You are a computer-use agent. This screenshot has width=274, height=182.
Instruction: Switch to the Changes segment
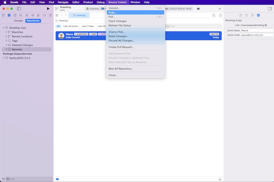point(18,21)
